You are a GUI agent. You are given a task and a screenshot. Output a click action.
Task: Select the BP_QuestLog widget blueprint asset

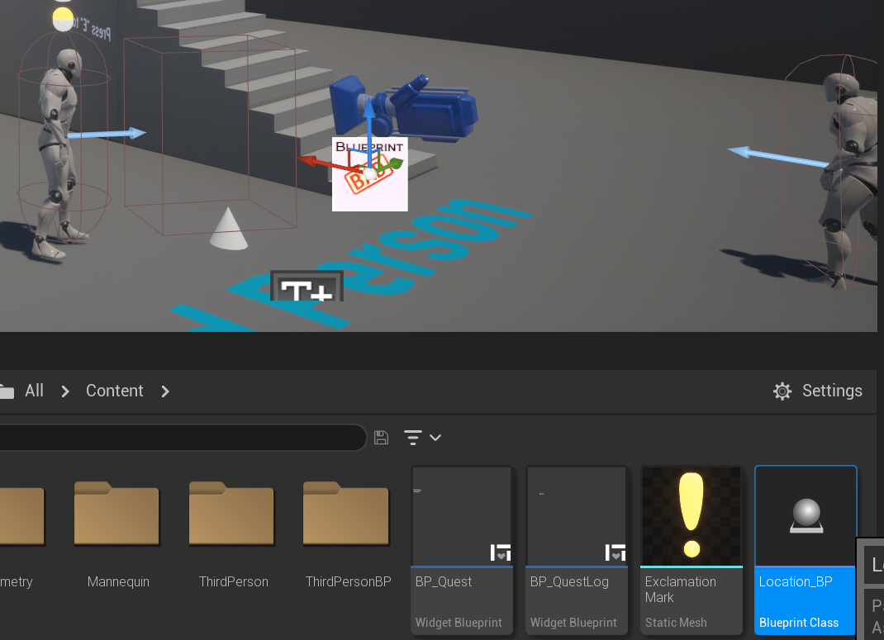tap(576, 550)
